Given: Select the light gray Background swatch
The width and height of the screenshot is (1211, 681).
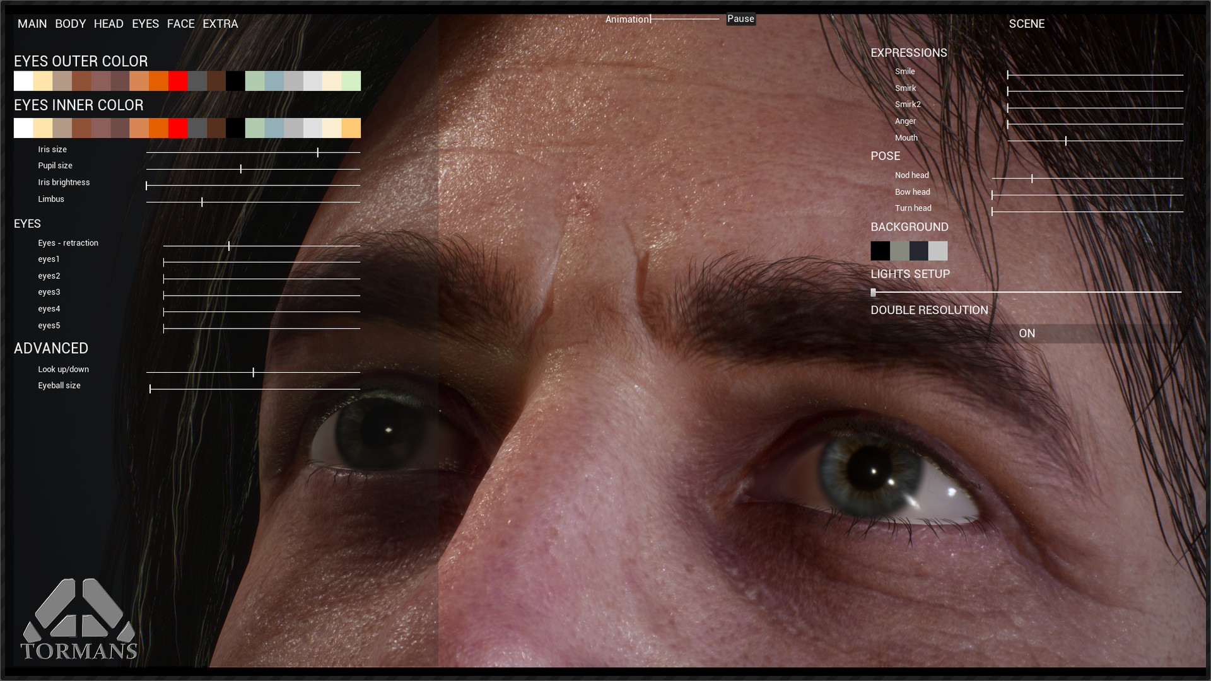Looking at the screenshot, I should (x=939, y=251).
